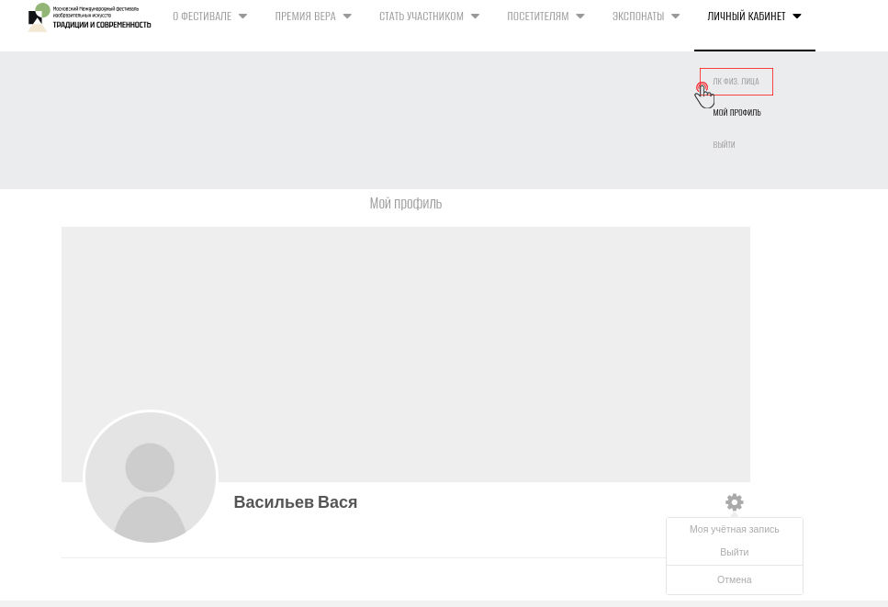Open the ПРЕМИЯ ВЕРА menu label

(305, 17)
